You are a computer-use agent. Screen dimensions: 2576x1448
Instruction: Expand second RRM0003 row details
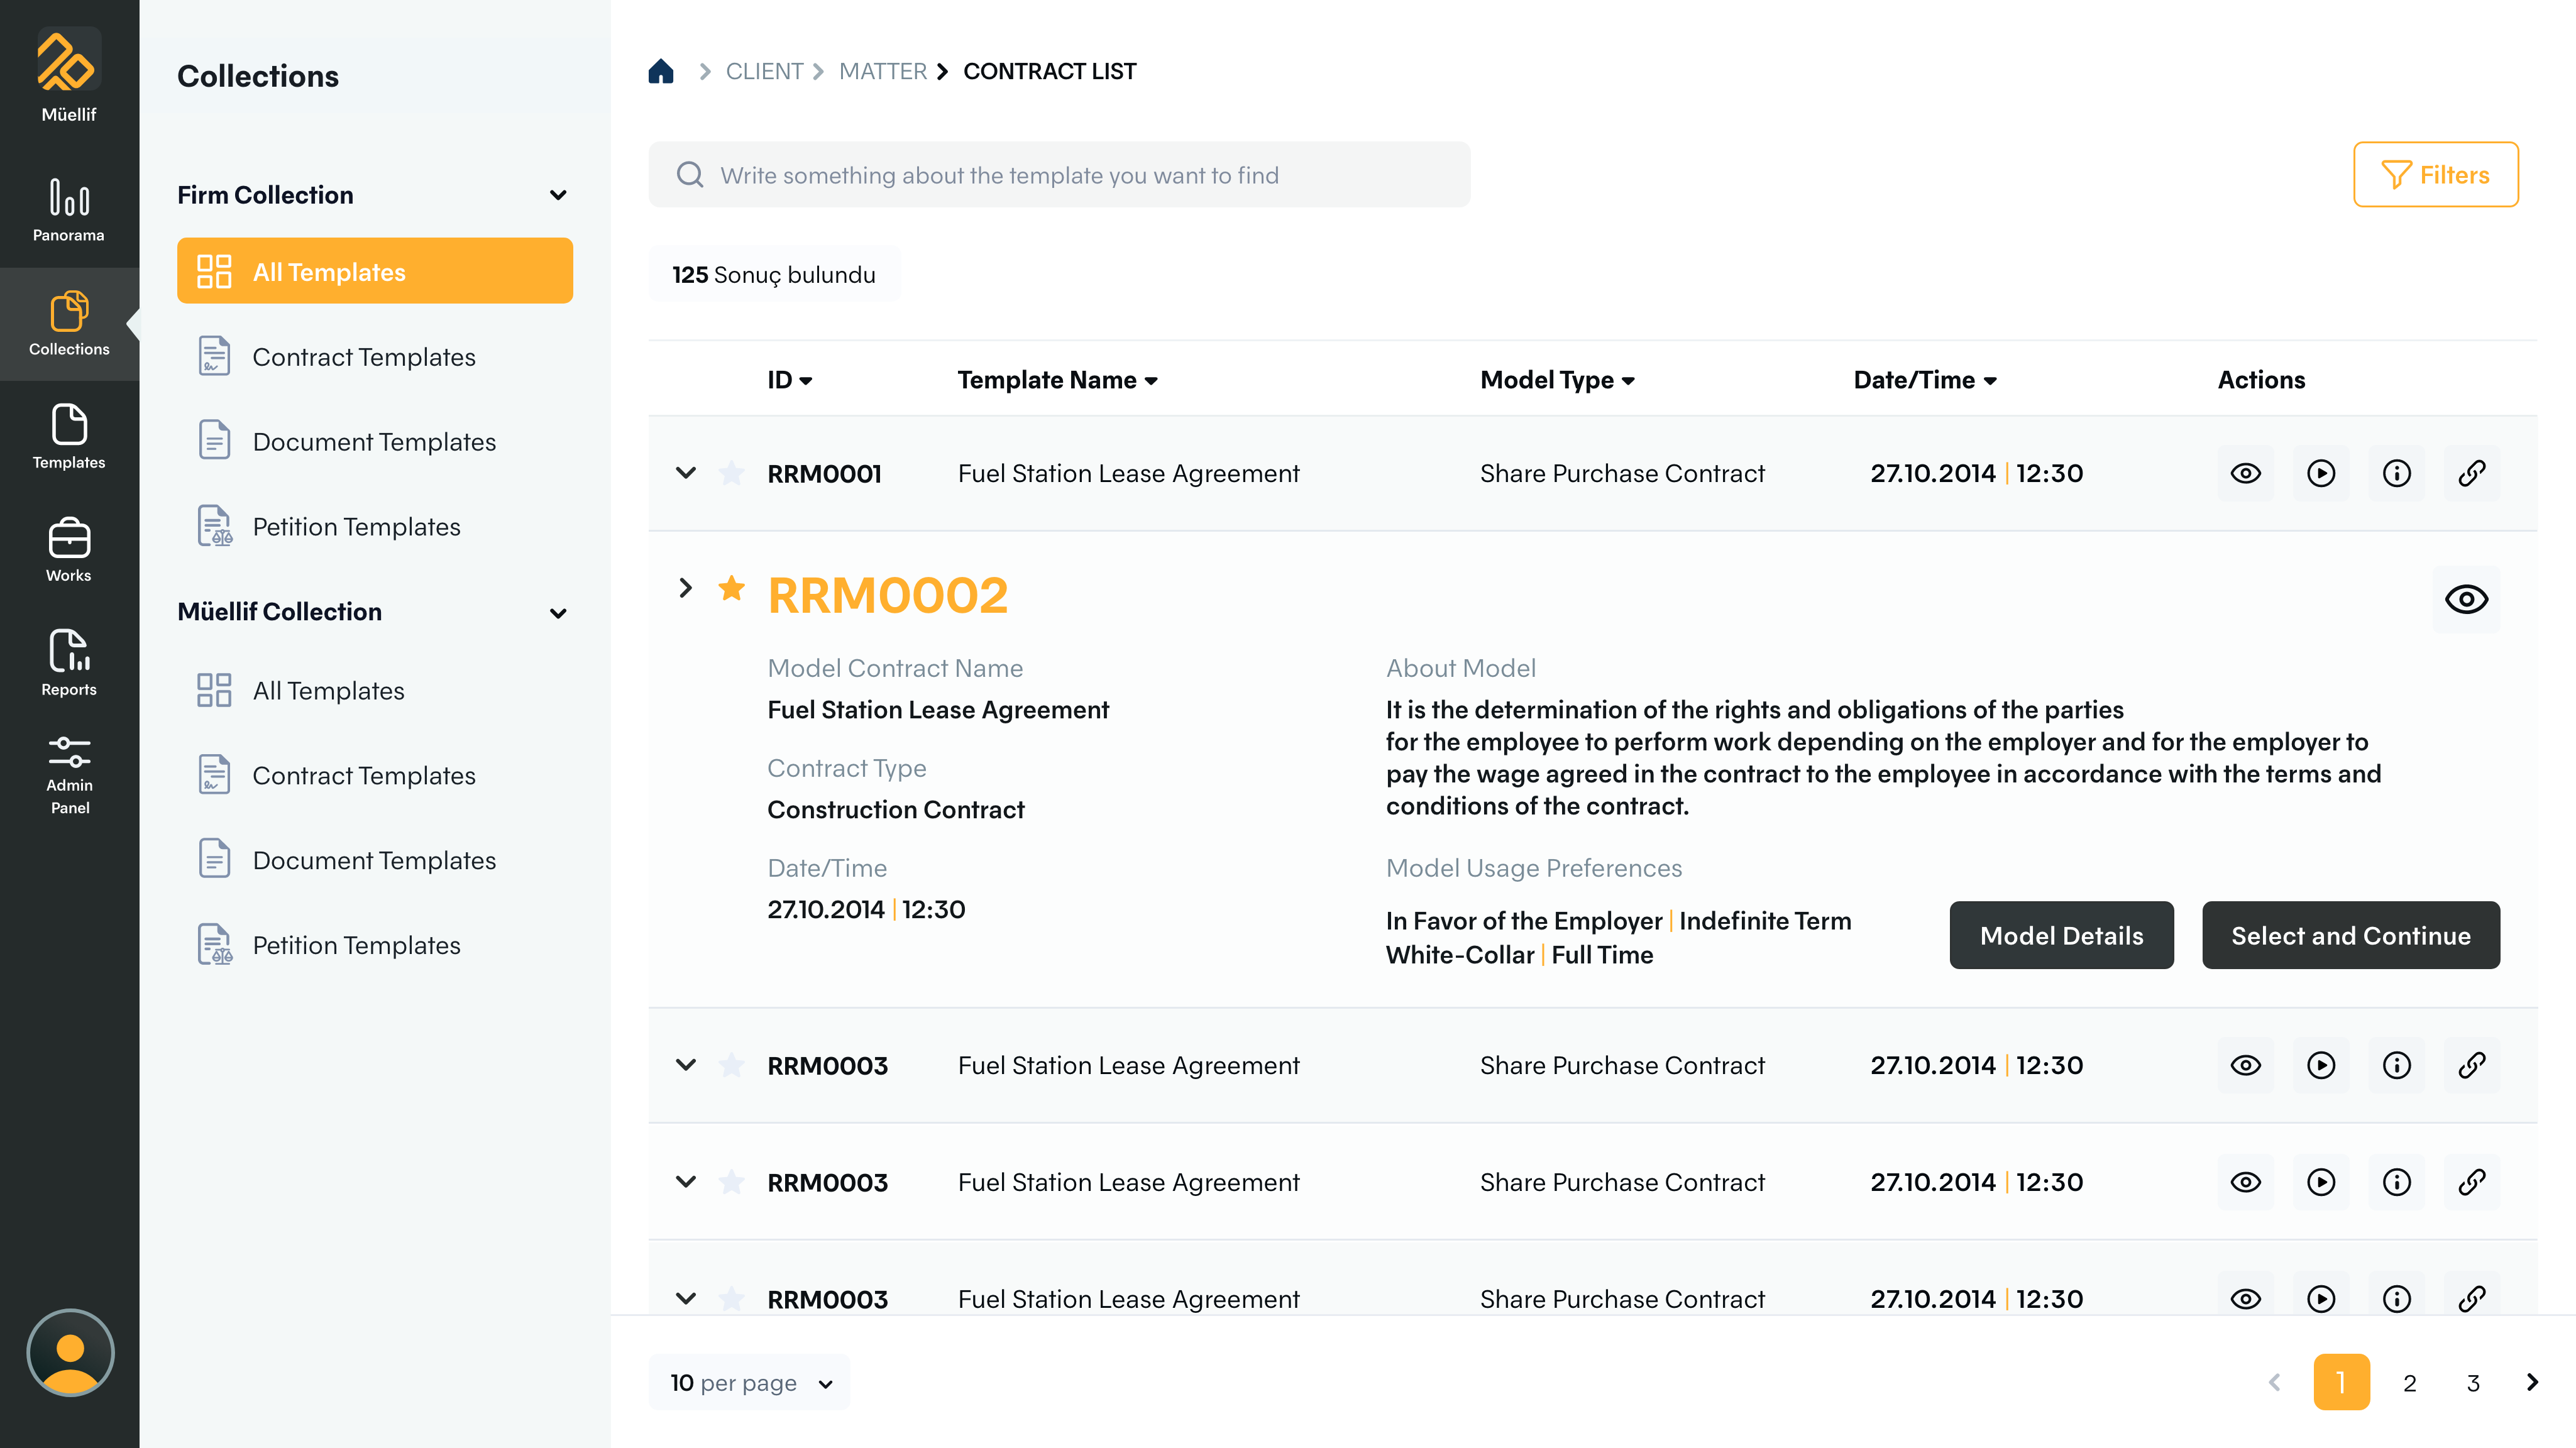coord(686,1181)
